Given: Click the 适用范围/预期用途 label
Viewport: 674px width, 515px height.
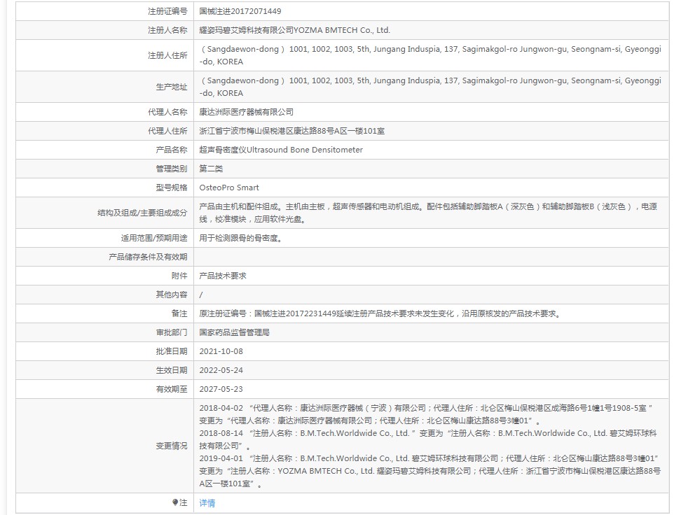Looking at the screenshot, I should (154, 238).
